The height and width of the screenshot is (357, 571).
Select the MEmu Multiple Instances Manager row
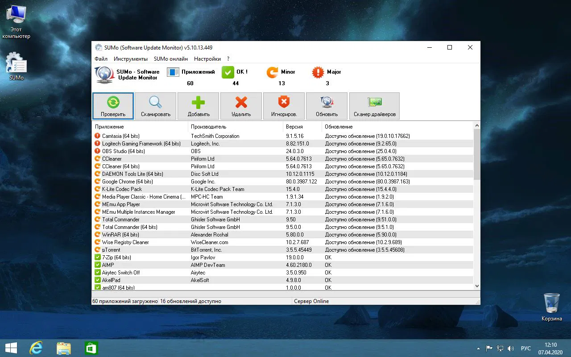pos(283,212)
